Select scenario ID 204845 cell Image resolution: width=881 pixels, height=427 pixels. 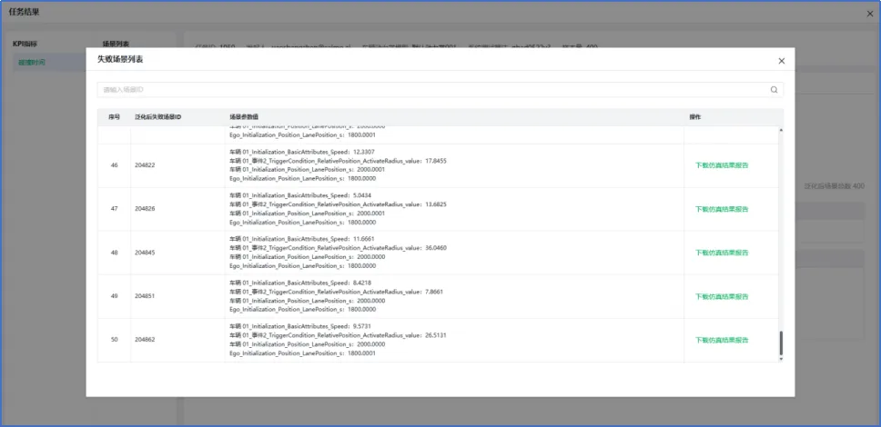point(145,253)
